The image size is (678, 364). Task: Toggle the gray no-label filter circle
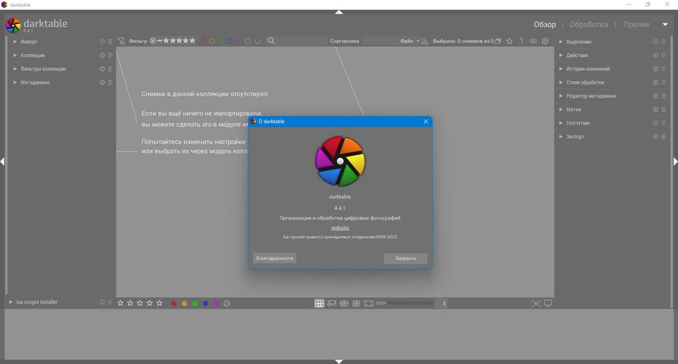pos(248,41)
